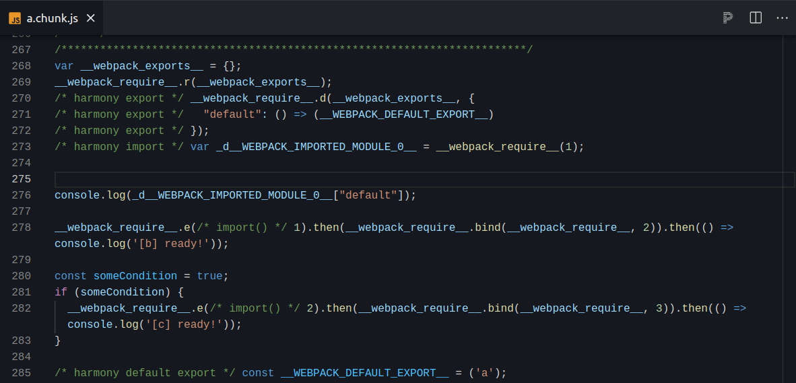Click line number 275 in the gutter
796x383 pixels.
[22, 179]
